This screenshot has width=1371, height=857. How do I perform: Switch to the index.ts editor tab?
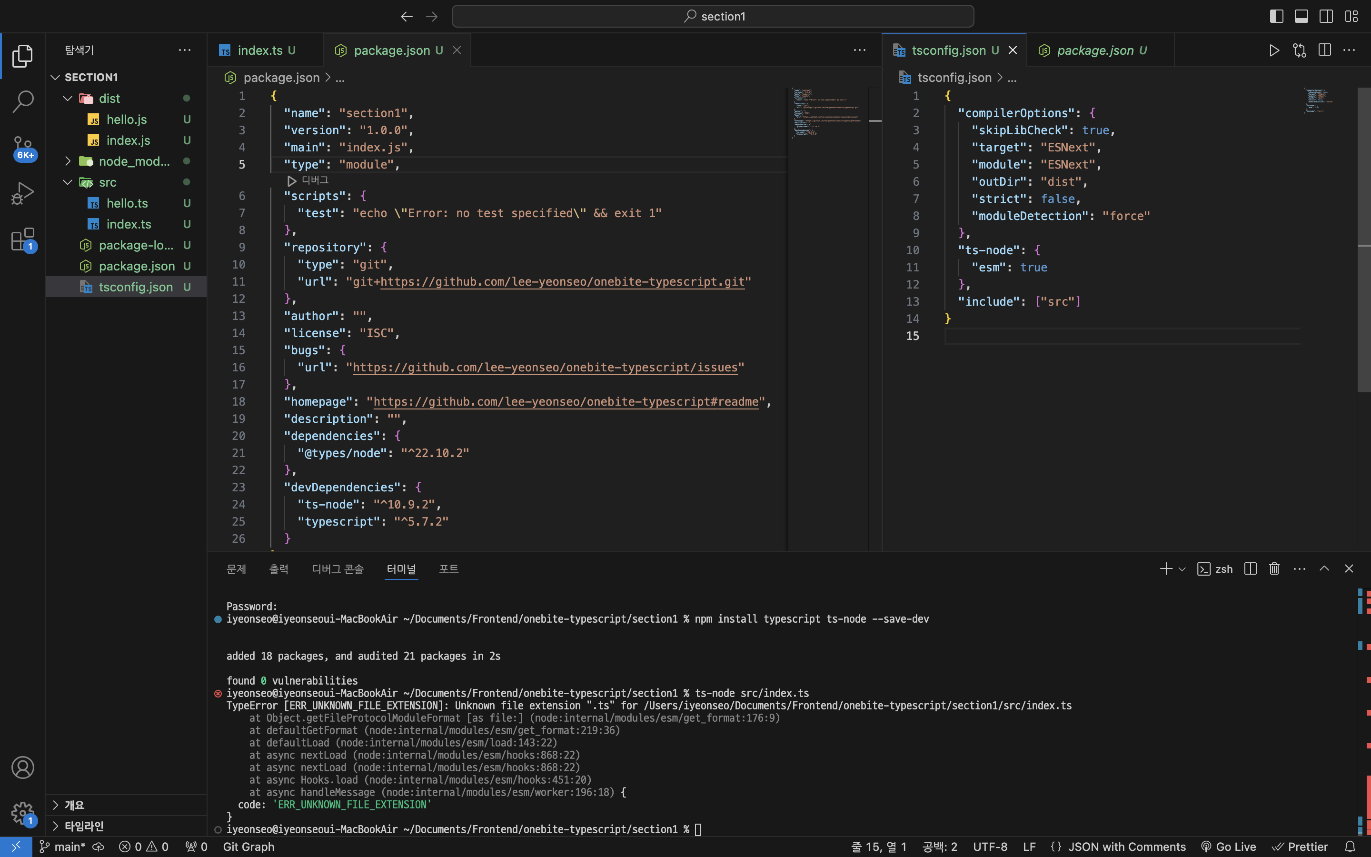(265, 50)
